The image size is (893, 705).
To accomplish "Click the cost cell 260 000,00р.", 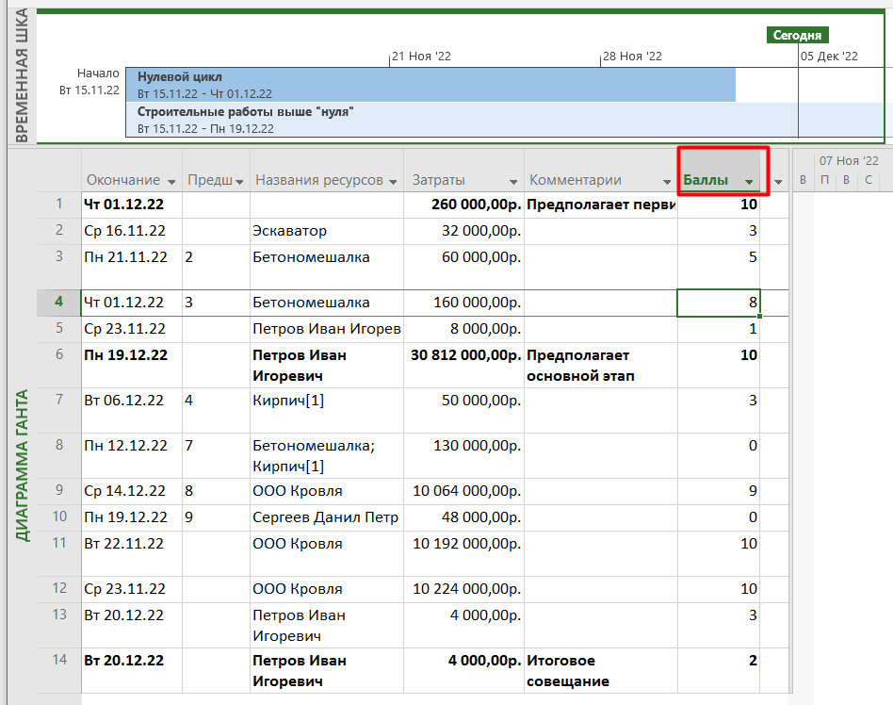I will pyautogui.click(x=463, y=205).
